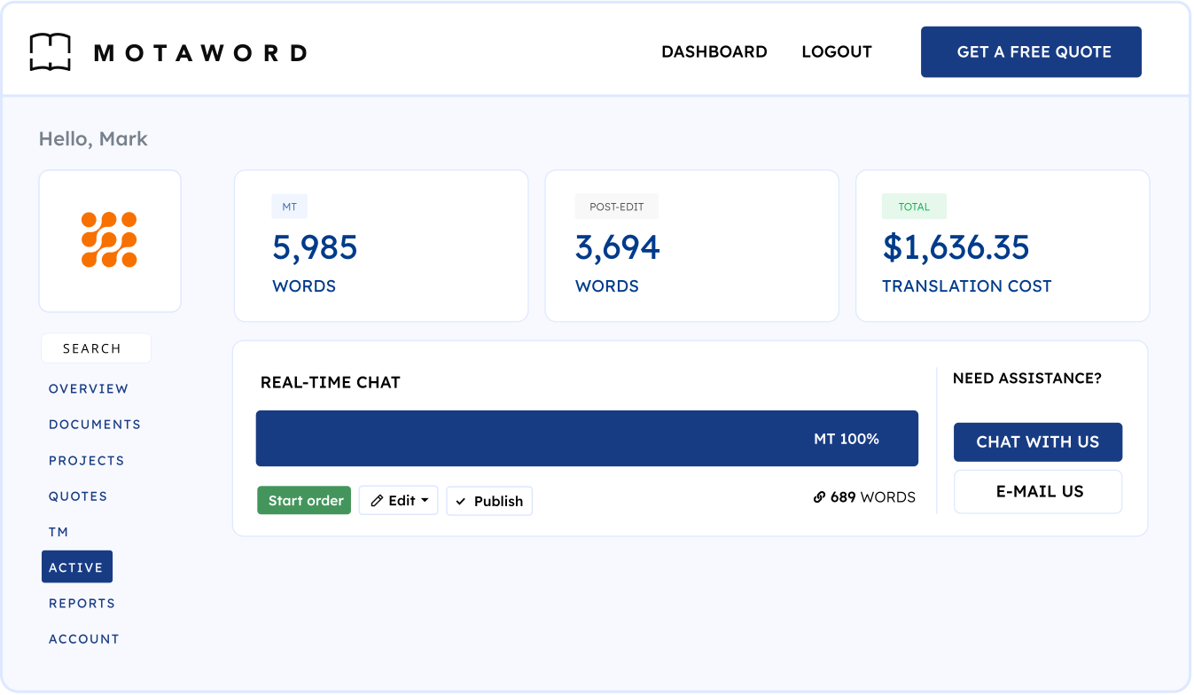The width and height of the screenshot is (1194, 695).
Task: Click the MOTAWORD brand name text
Action: tap(200, 53)
